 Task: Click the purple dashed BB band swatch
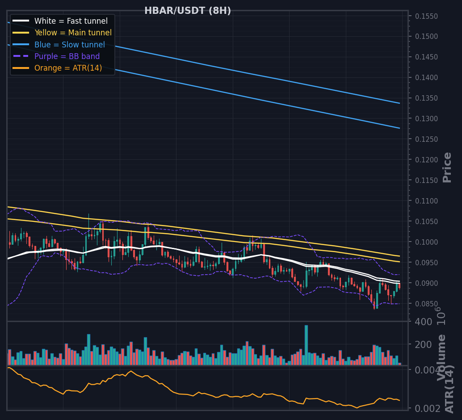click(21, 56)
